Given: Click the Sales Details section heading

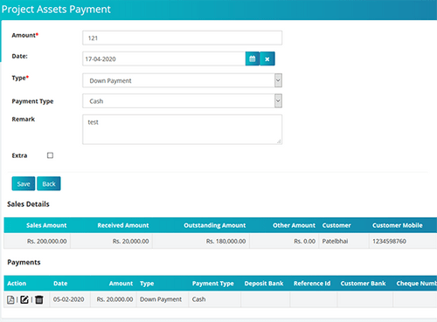Looking at the screenshot, I should (x=28, y=204).
